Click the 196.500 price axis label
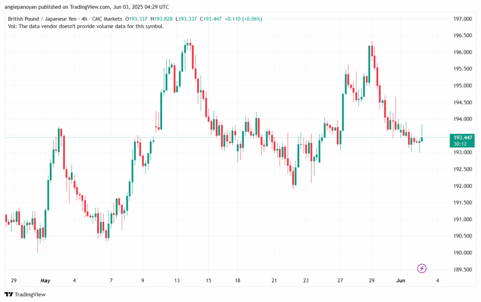The width and height of the screenshot is (481, 302). point(463,35)
